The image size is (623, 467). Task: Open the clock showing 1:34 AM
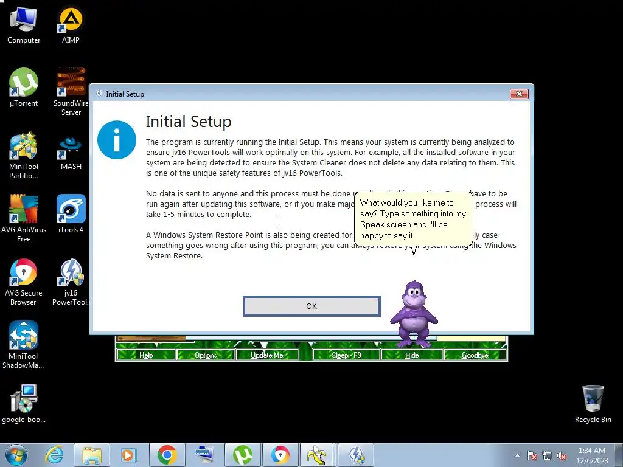tap(591, 455)
